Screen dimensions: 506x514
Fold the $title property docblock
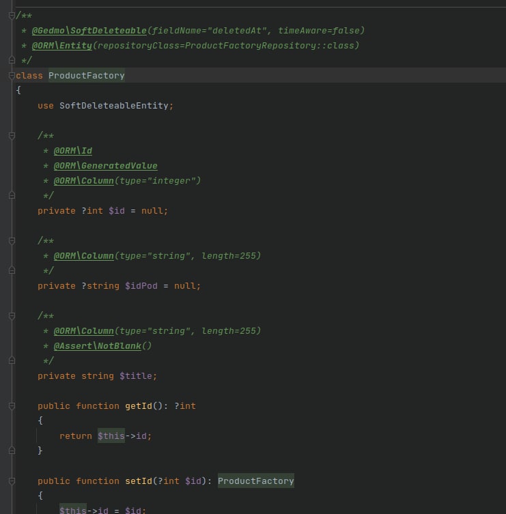12,316
